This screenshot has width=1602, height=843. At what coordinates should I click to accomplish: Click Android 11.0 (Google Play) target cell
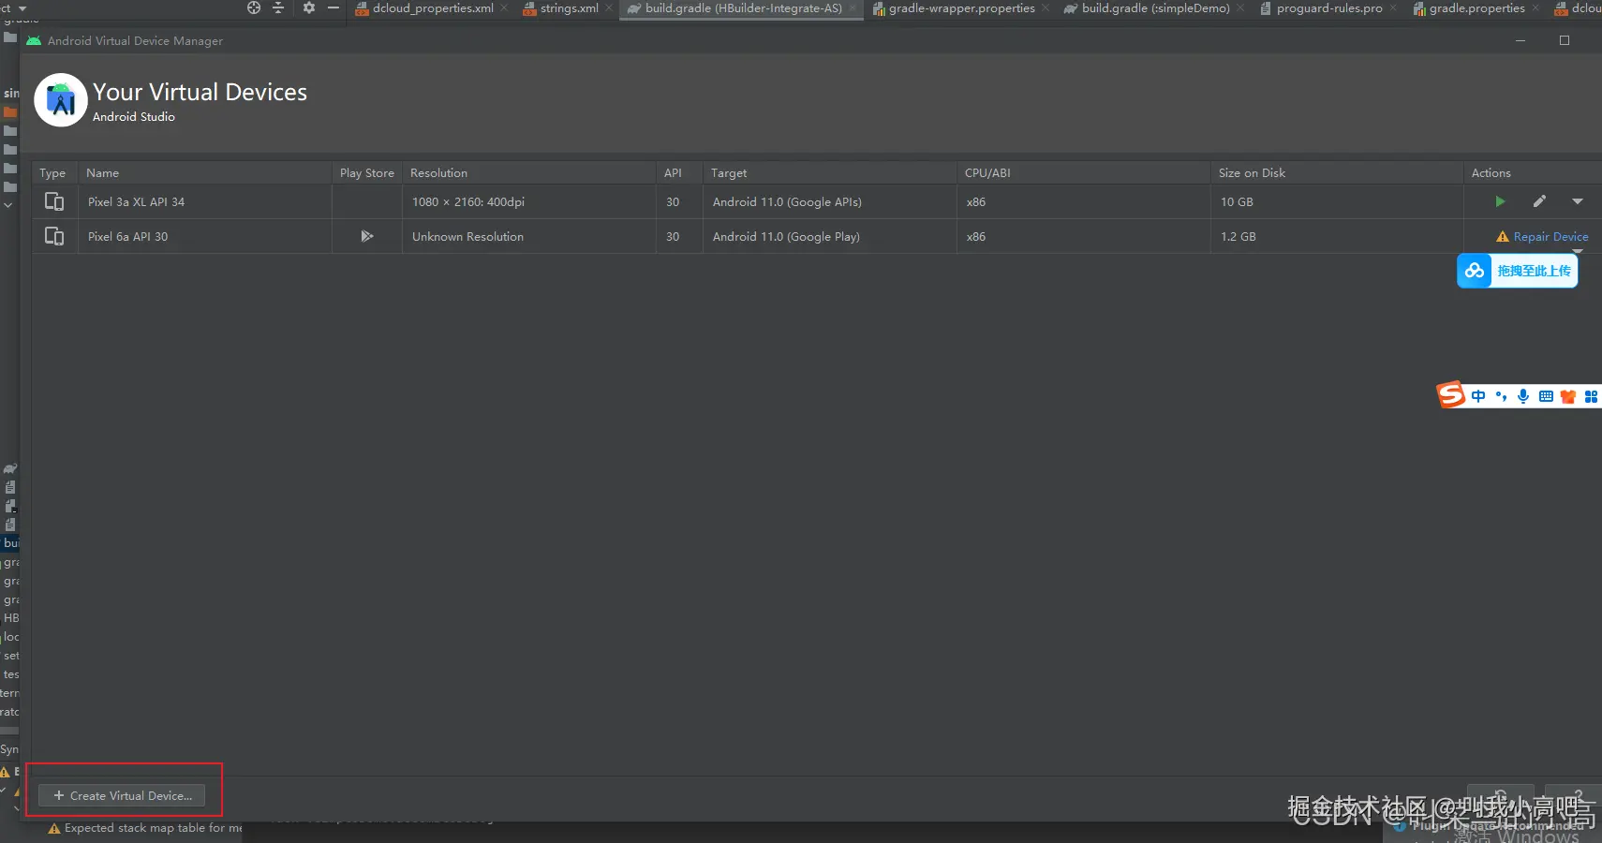pyautogui.click(x=829, y=236)
